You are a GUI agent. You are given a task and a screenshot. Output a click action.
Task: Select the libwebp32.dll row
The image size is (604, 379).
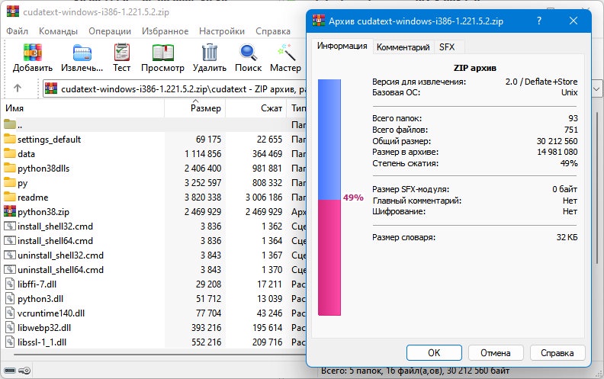154,328
